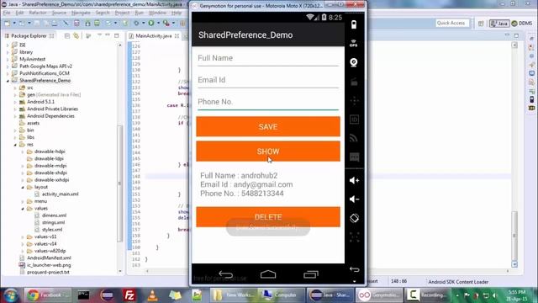The width and height of the screenshot is (538, 303).
Task: Open Genymotion battery widget
Action: [x=354, y=24]
